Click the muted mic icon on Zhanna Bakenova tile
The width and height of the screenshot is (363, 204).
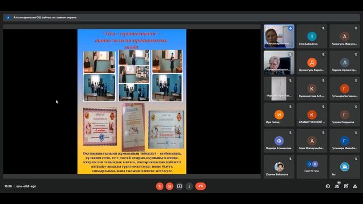click(x=290, y=159)
